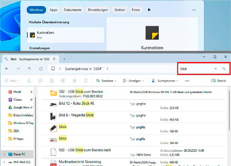Clear the search box with the X icon

pos(216,69)
